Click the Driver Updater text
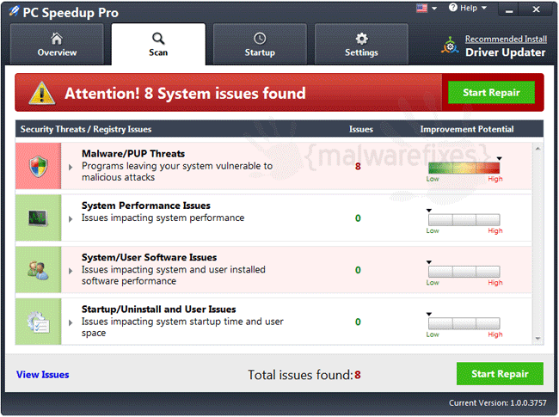This screenshot has width=559, height=417. [505, 52]
